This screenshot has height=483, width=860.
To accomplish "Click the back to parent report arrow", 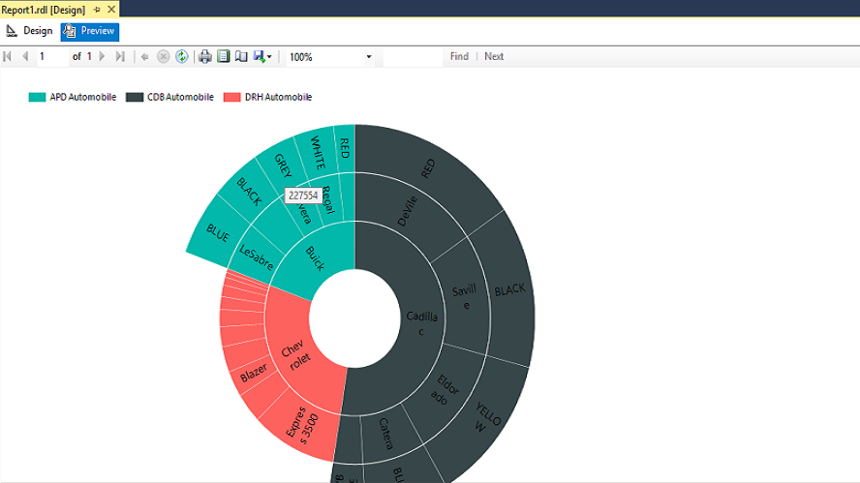I will (145, 56).
